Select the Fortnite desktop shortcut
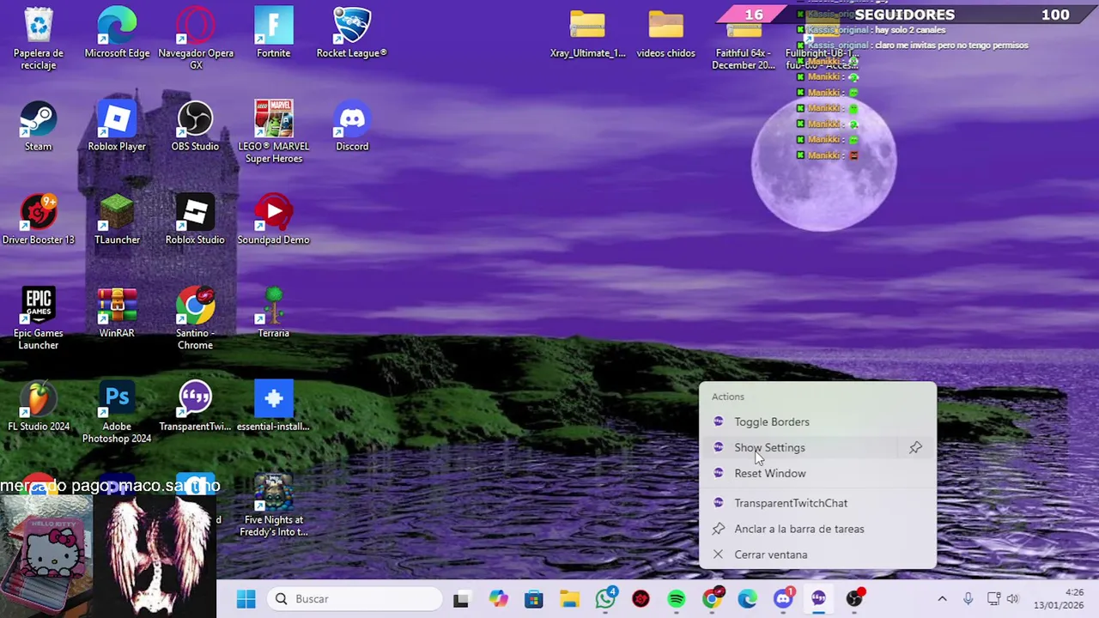Viewport: 1099px width, 618px height. (273, 34)
